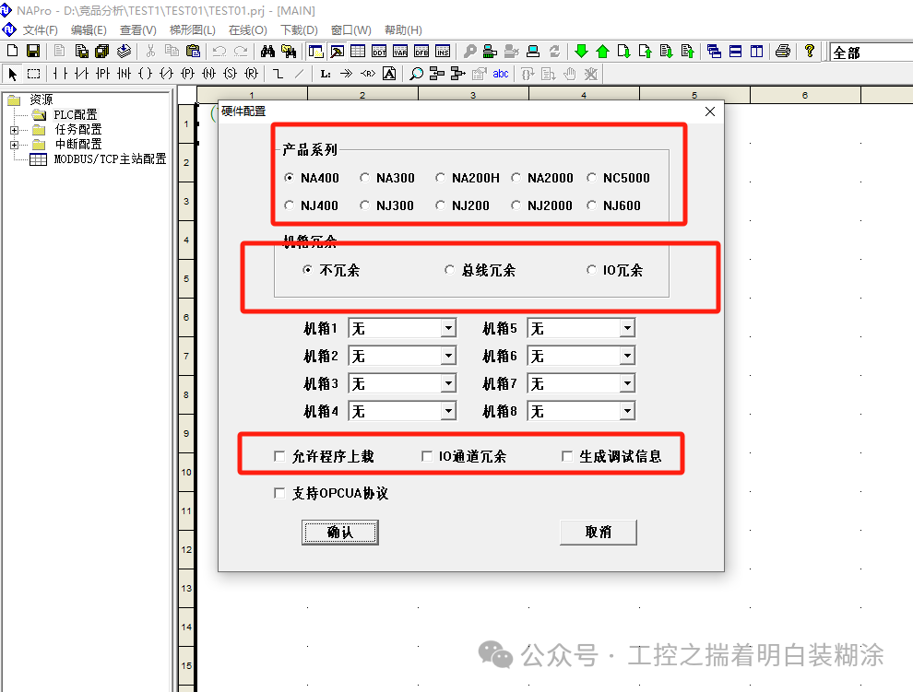Open the 查看(V) menu

(138, 30)
